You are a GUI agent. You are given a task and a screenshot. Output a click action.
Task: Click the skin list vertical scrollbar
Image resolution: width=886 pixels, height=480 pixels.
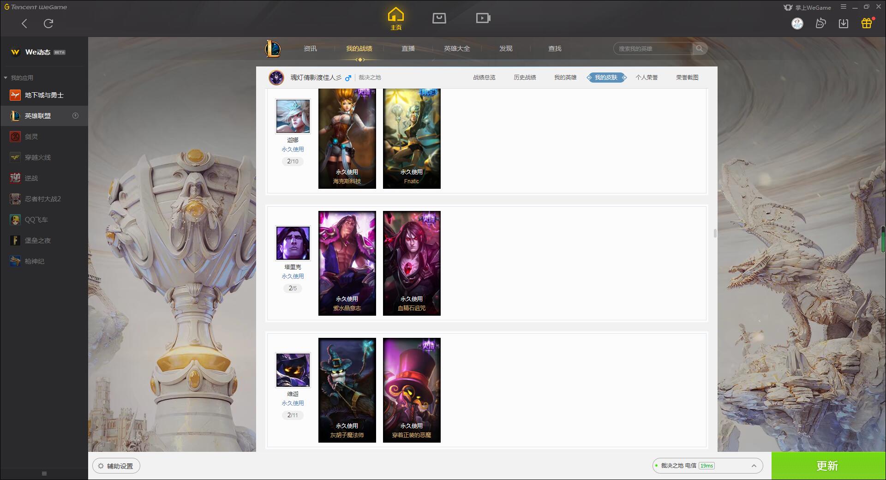coord(715,233)
